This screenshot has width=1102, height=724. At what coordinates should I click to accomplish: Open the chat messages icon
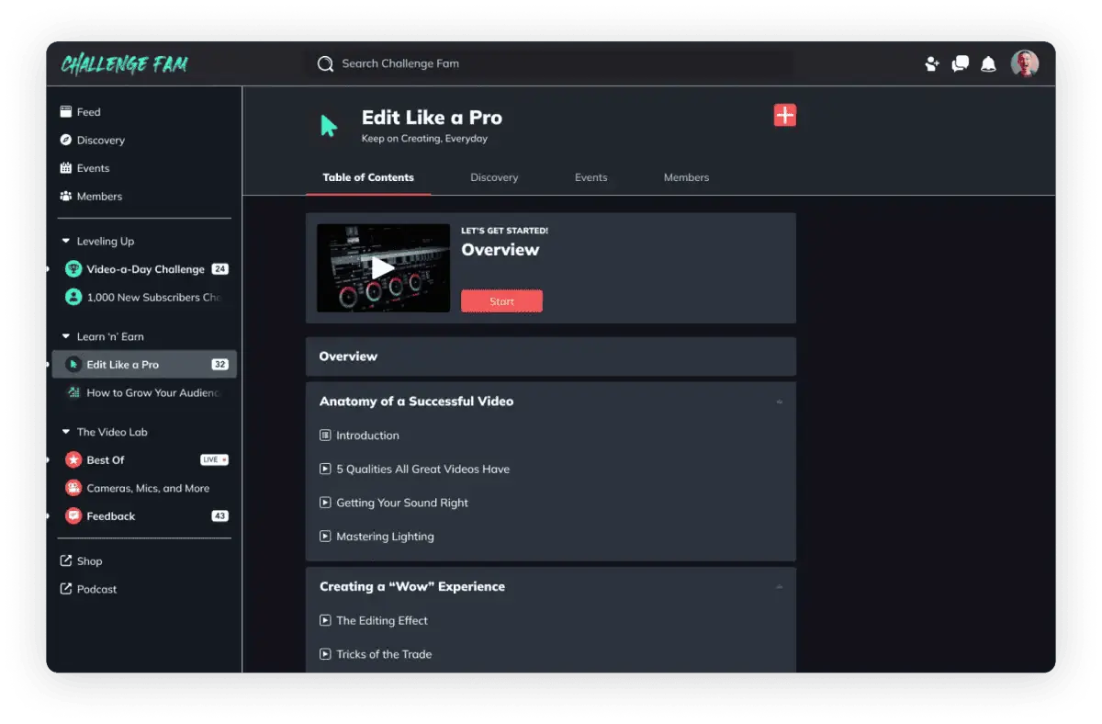point(961,63)
